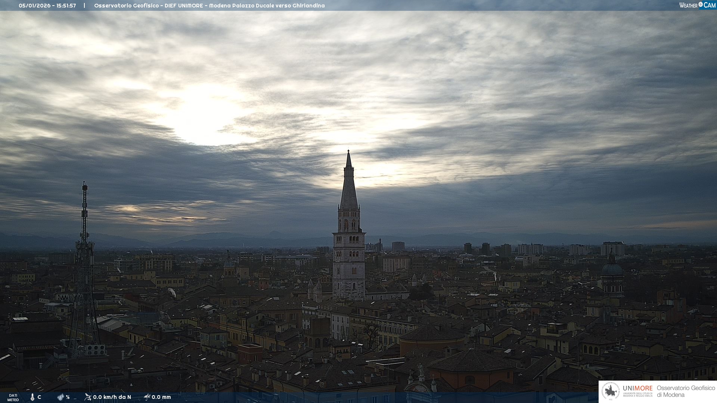Click the webcam title mentioning Palazzo Ducale

pyautogui.click(x=209, y=6)
